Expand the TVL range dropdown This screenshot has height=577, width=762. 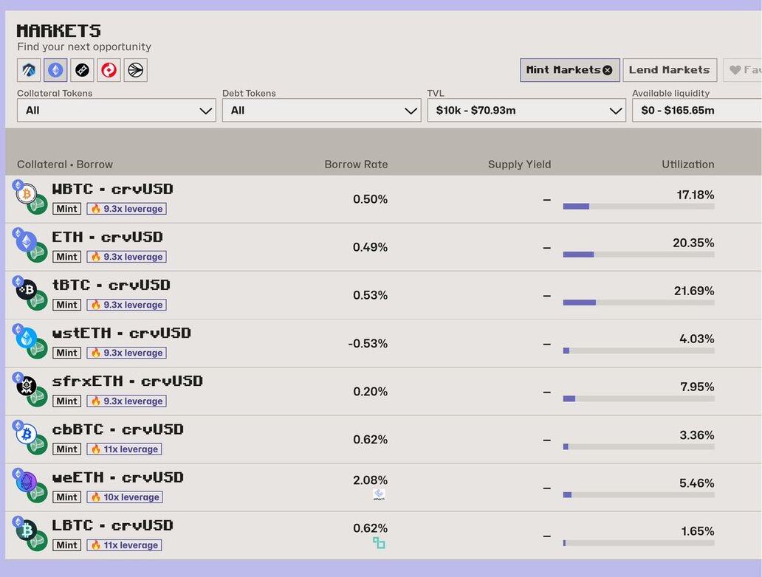pyautogui.click(x=526, y=111)
